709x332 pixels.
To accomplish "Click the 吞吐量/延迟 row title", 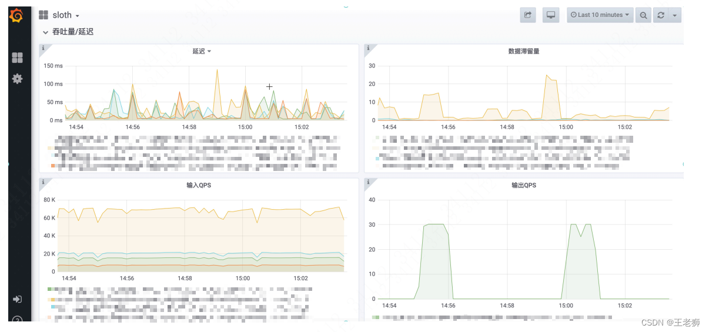I will 73,32.
